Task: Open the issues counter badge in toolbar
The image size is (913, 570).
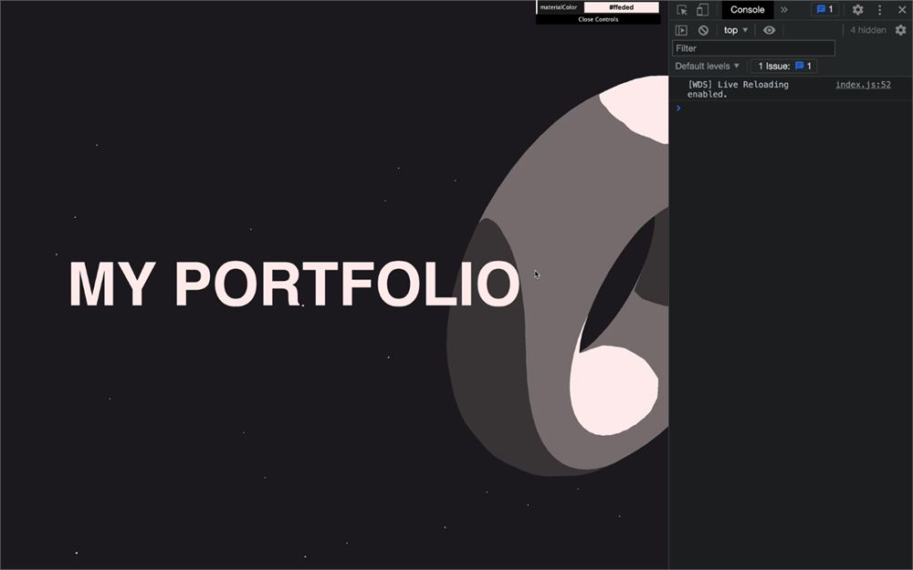Action: 825,9
